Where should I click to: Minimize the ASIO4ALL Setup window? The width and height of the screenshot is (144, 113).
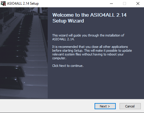[x=111, y=4]
